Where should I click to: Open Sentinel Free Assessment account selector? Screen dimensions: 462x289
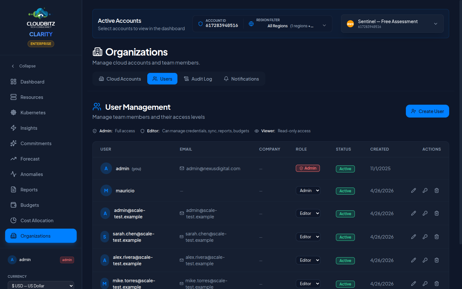pyautogui.click(x=392, y=24)
